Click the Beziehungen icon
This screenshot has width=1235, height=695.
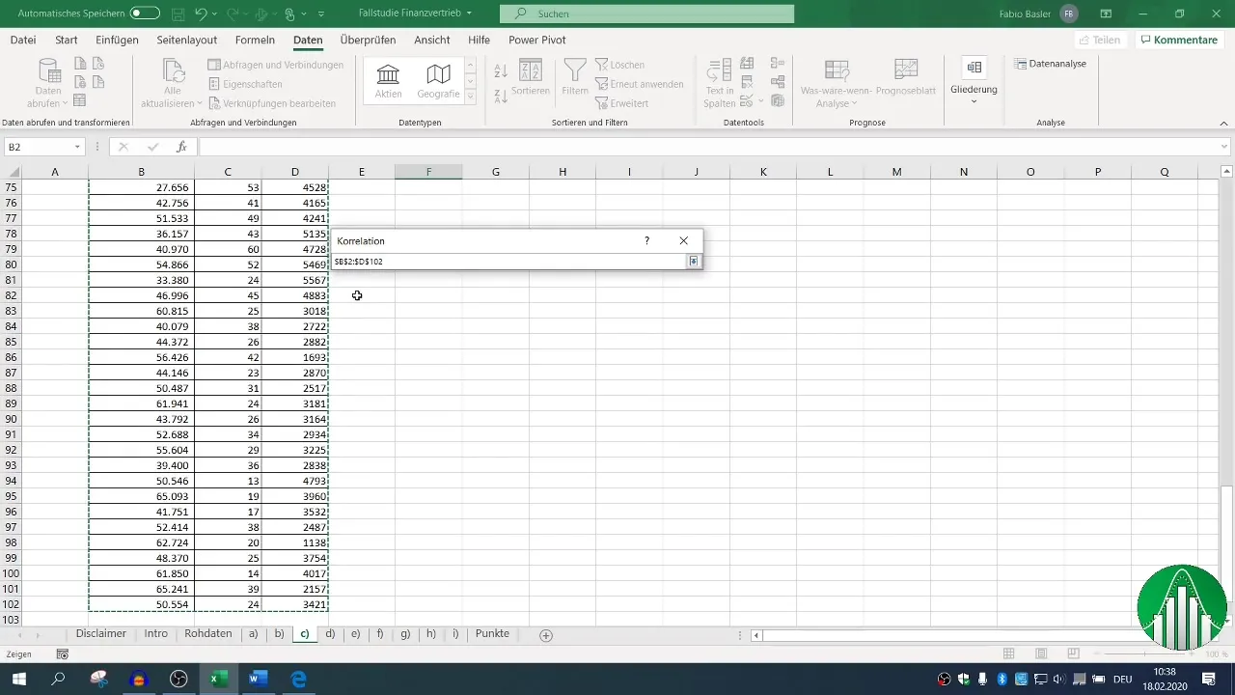tap(778, 82)
